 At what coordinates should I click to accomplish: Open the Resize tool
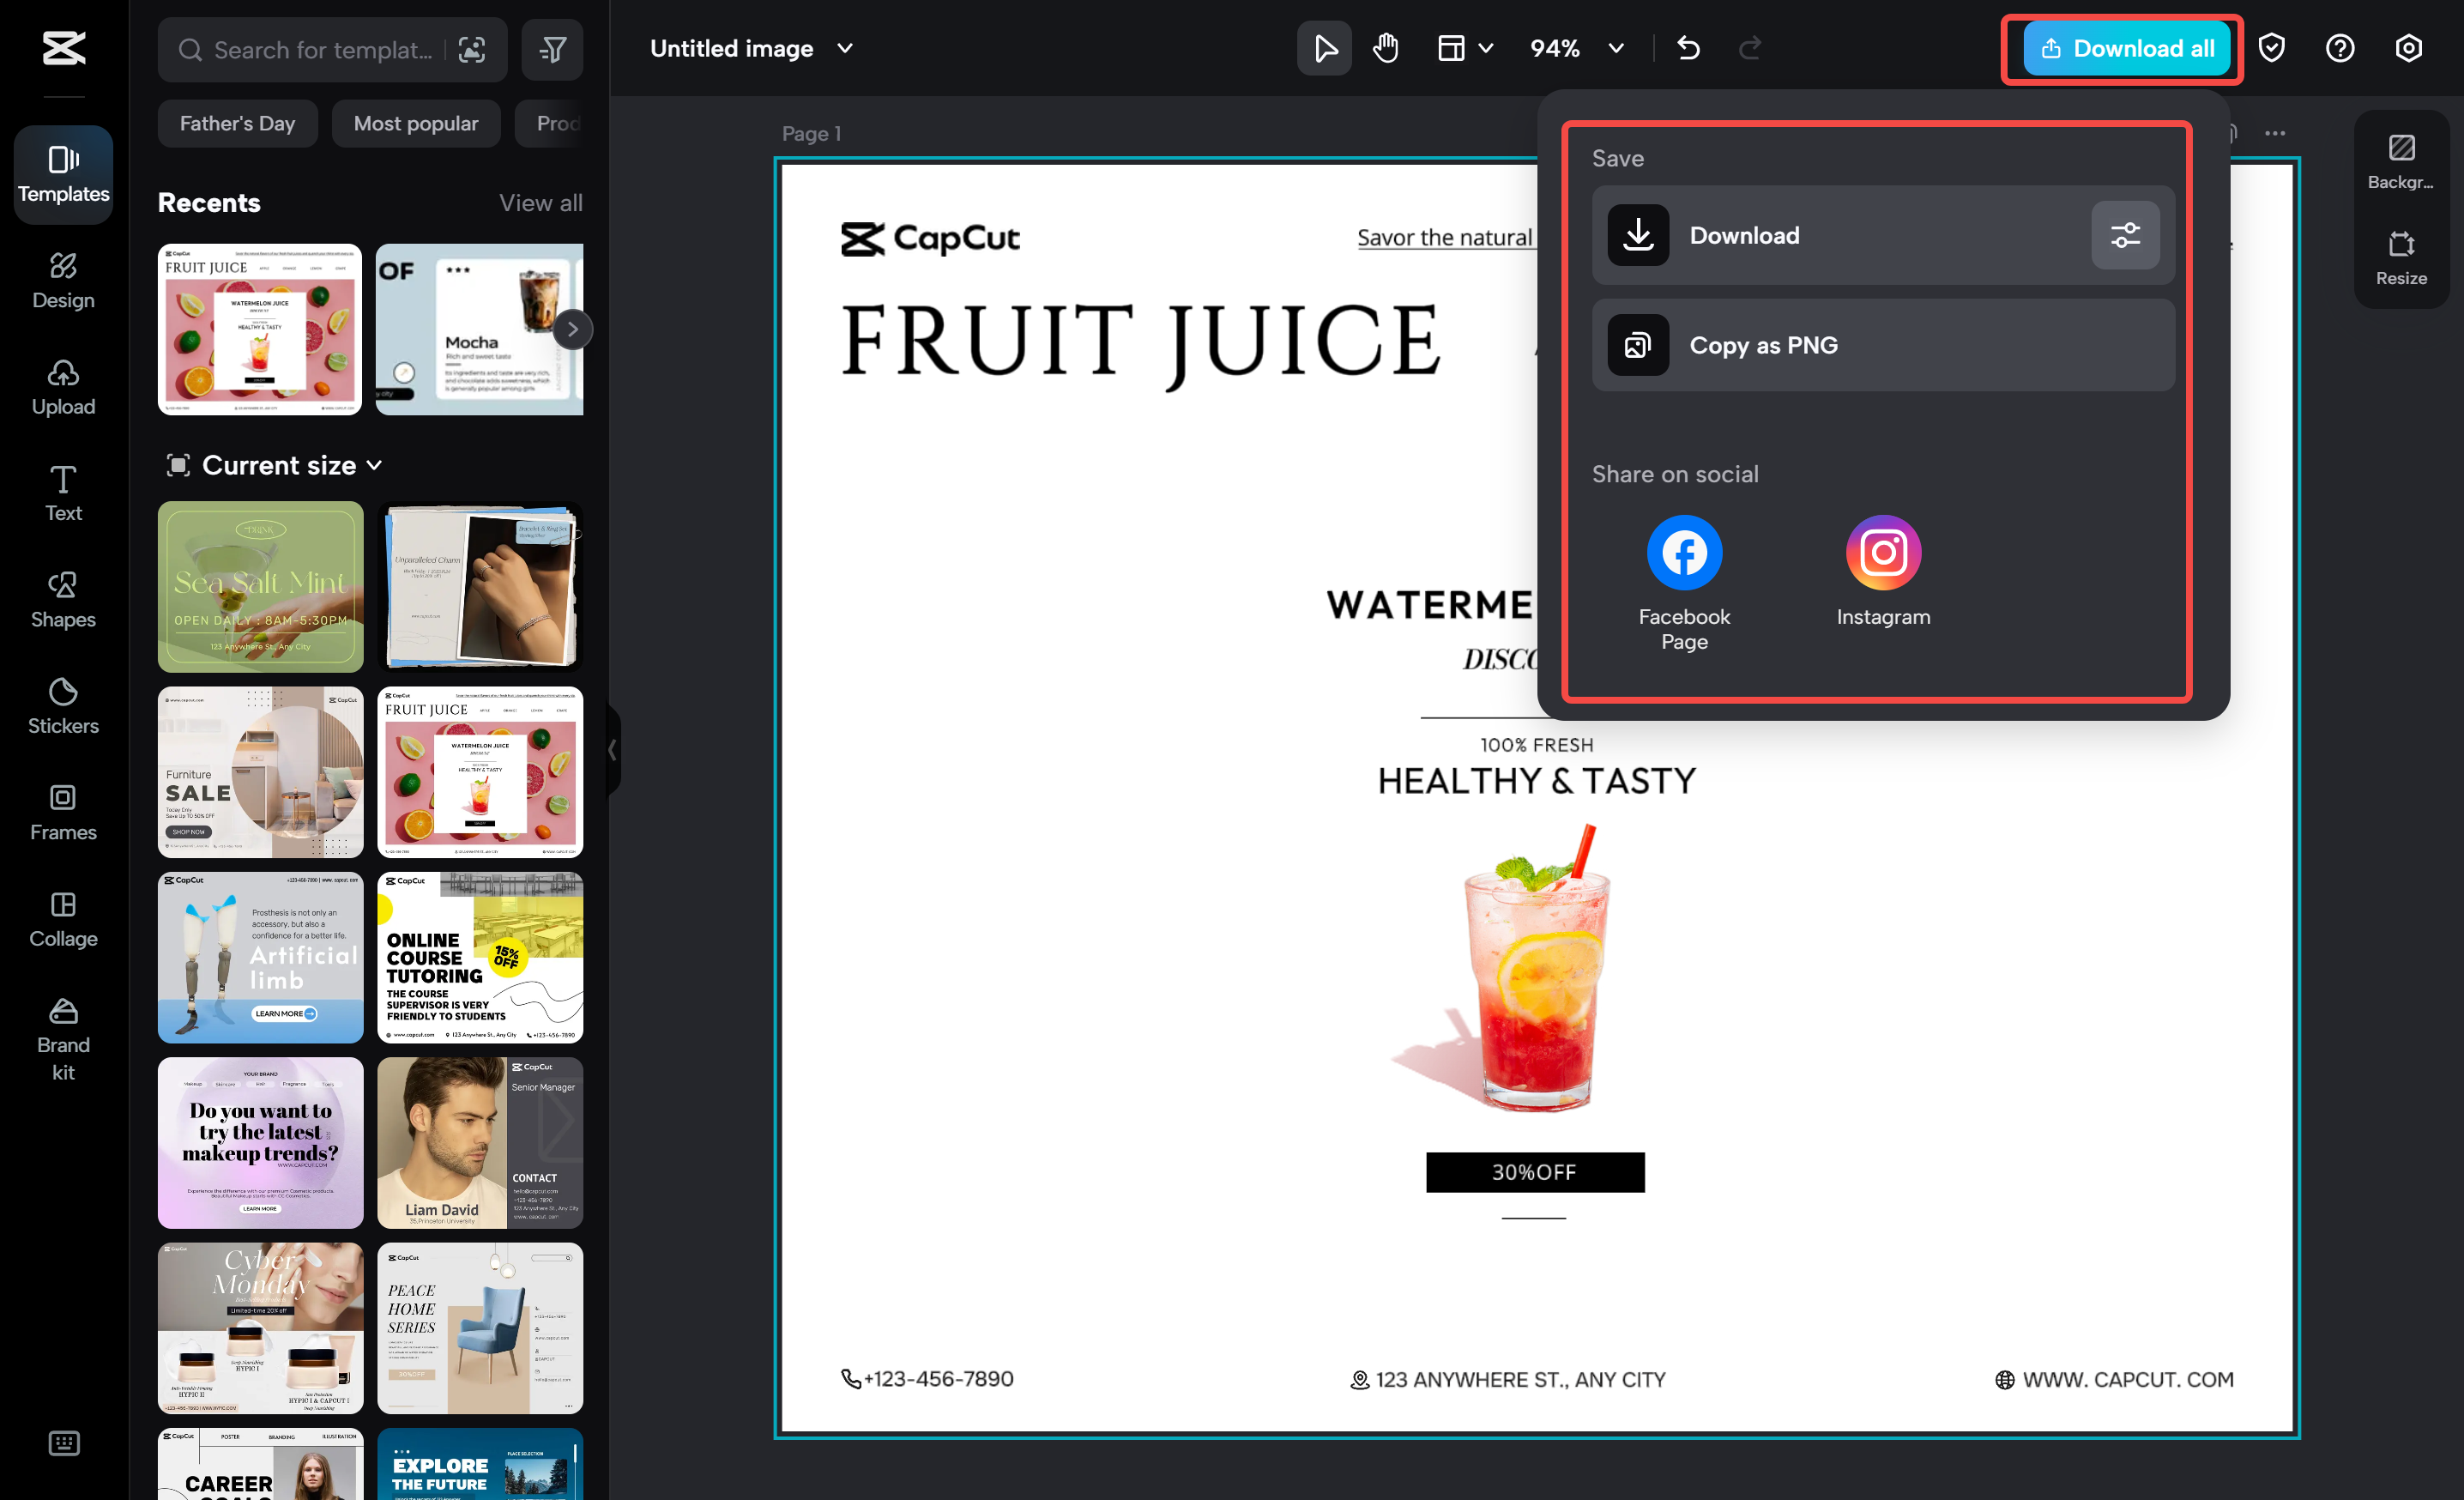click(x=2401, y=258)
